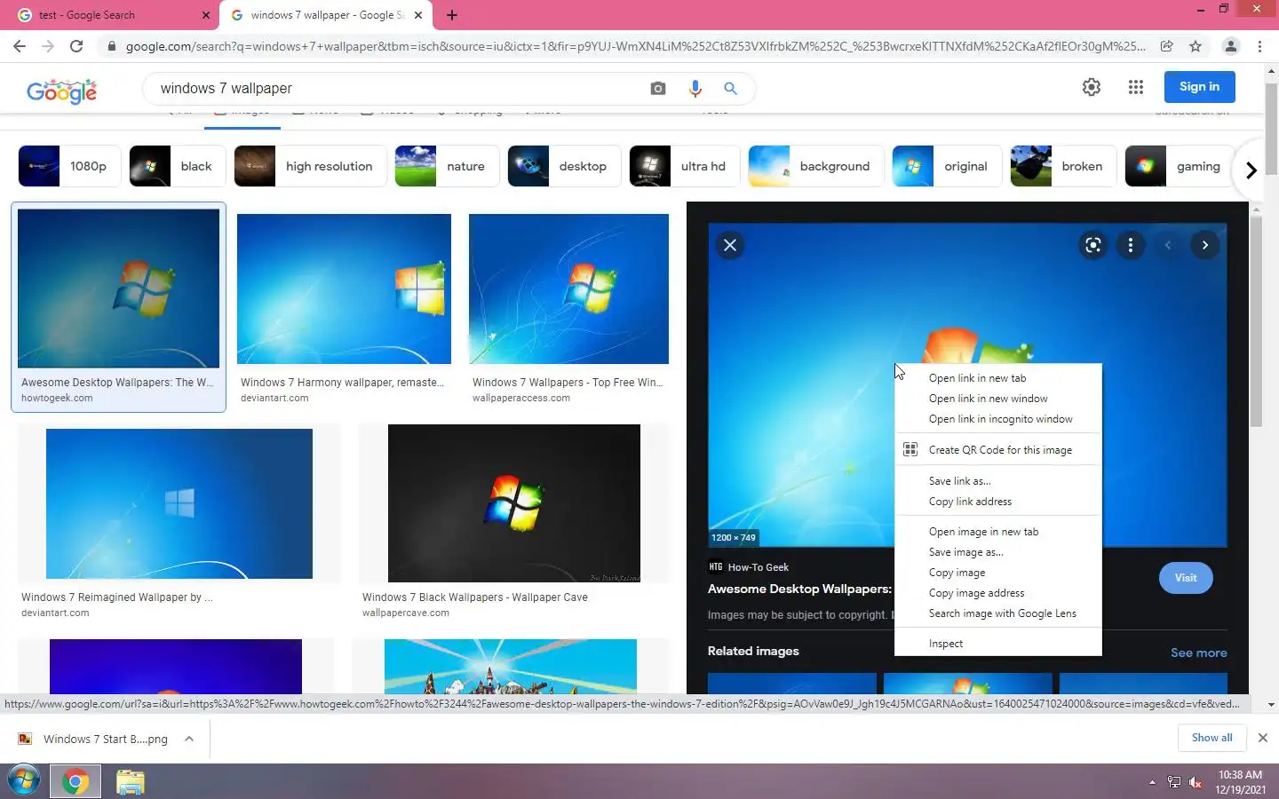Go to previous image with left chevron
Image resolution: width=1279 pixels, height=799 pixels.
pyautogui.click(x=1168, y=245)
